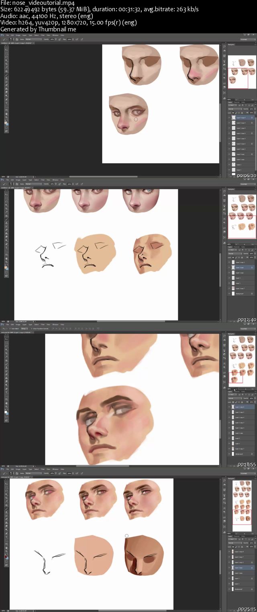Viewport: 257px width, 612px height.
Task: Open the layer Kind filter dropdown in the 00:06:20 frame
Action: click(x=232, y=105)
